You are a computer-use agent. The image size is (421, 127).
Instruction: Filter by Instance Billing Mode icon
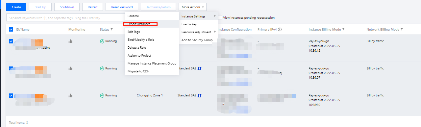click(x=343, y=30)
